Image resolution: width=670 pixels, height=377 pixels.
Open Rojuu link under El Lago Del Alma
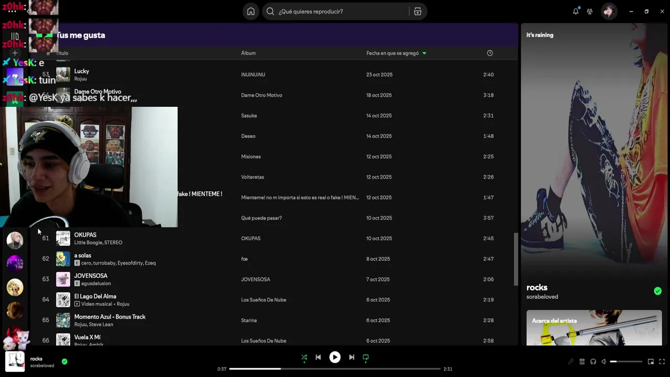pyautogui.click(x=123, y=304)
